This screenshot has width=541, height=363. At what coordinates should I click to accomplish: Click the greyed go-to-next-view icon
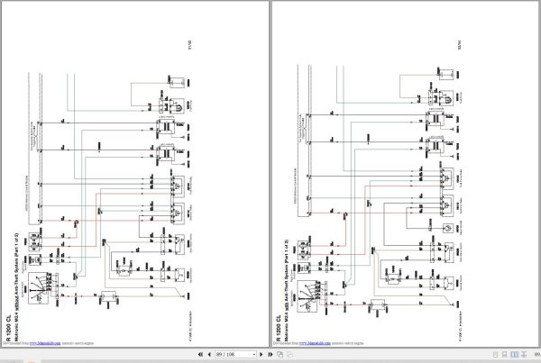(x=290, y=354)
